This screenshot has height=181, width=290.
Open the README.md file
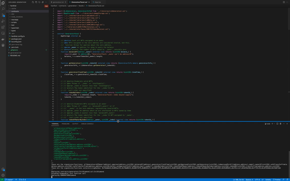coord(27,55)
